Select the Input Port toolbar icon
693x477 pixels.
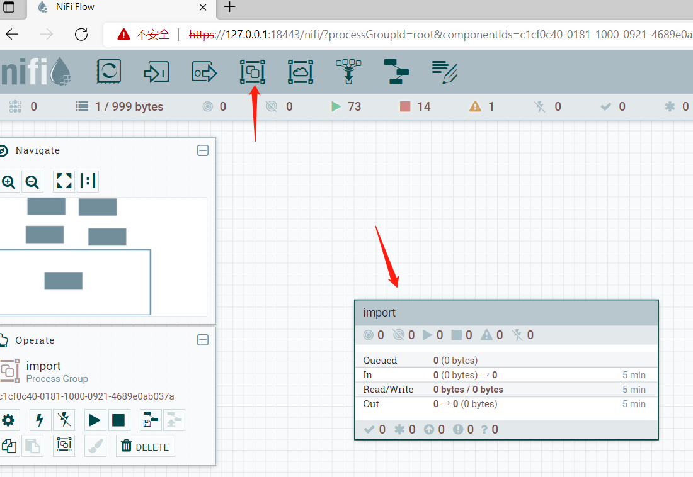(156, 72)
